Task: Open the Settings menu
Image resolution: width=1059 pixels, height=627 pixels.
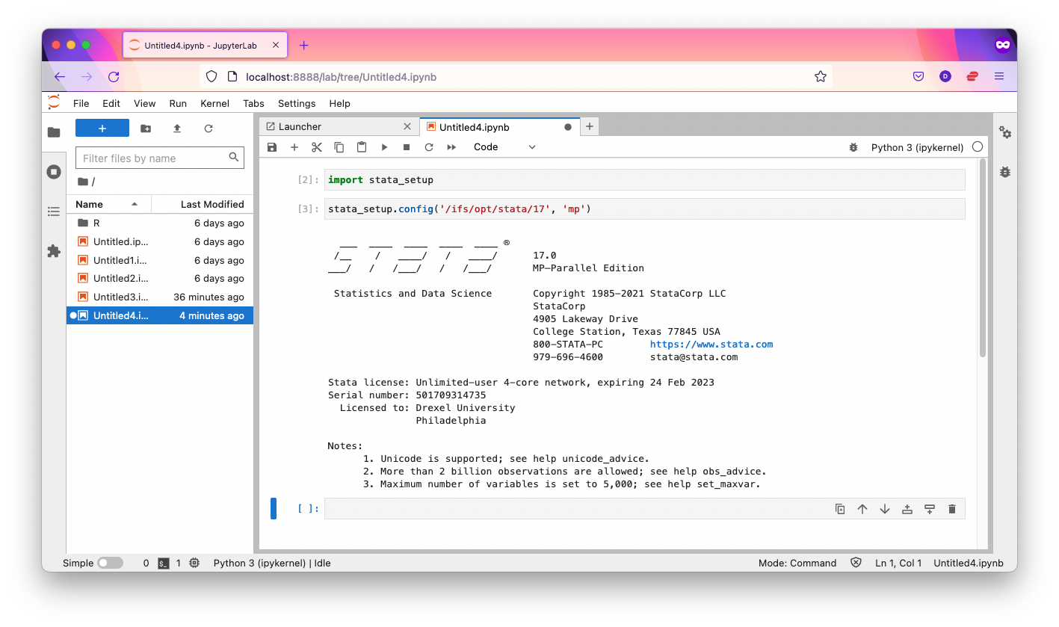Action: (x=297, y=103)
